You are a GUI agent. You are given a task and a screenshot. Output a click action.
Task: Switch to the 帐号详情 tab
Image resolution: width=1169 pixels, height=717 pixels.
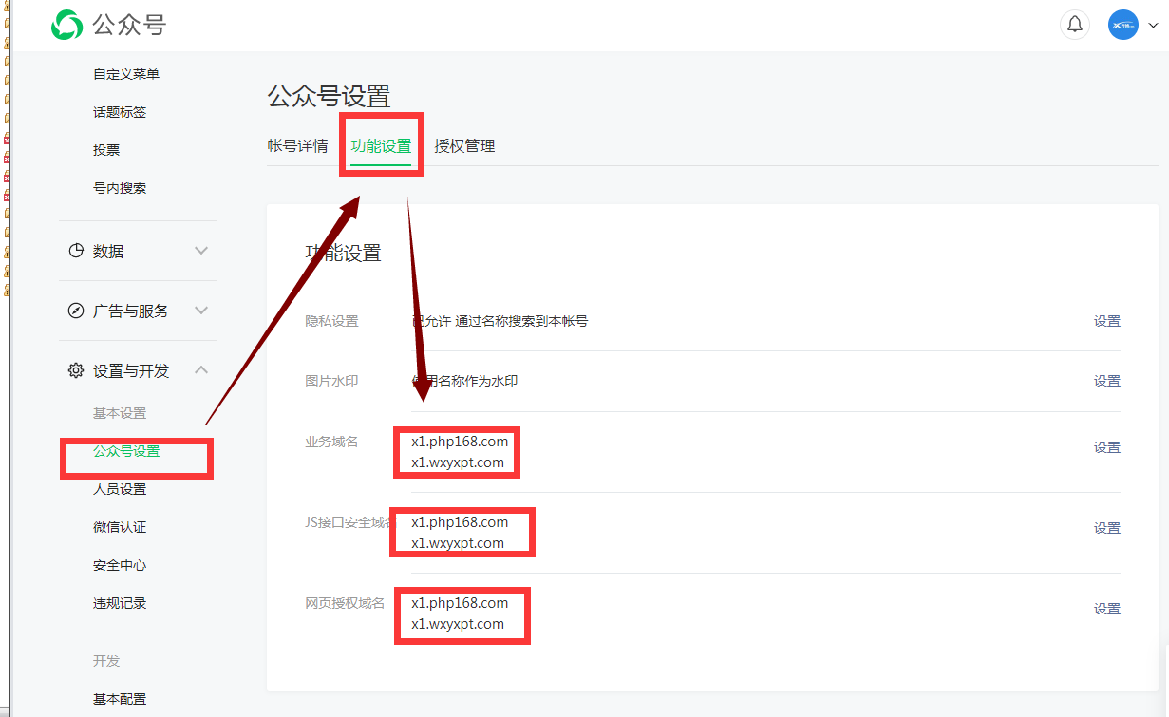pyautogui.click(x=297, y=145)
